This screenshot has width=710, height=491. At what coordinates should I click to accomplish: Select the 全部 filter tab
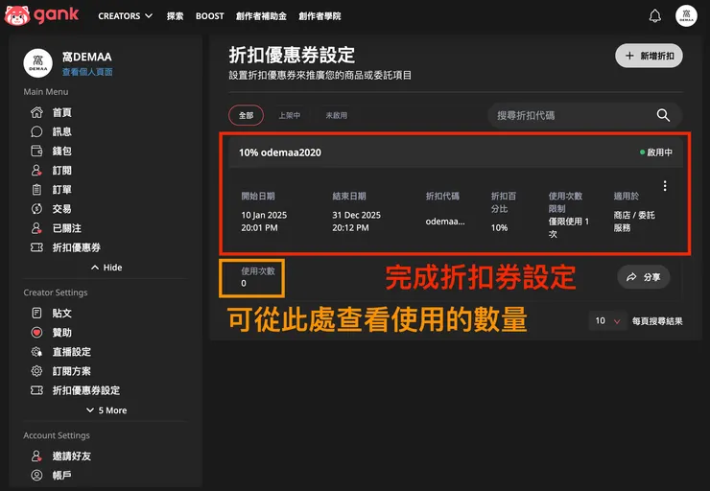pyautogui.click(x=246, y=115)
